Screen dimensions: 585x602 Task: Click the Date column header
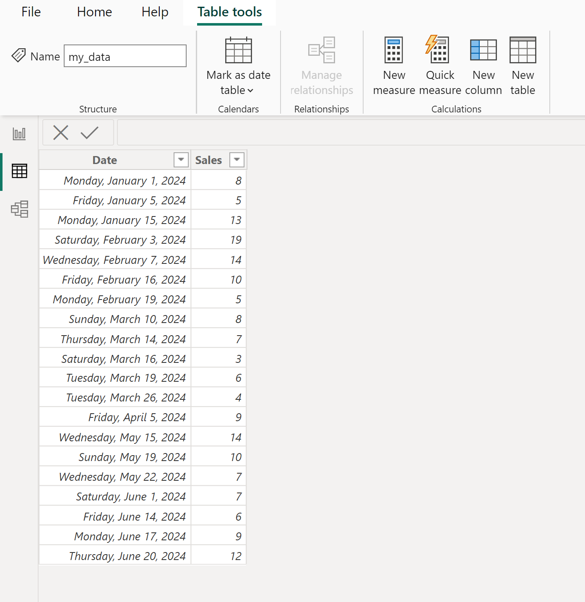pyautogui.click(x=105, y=160)
